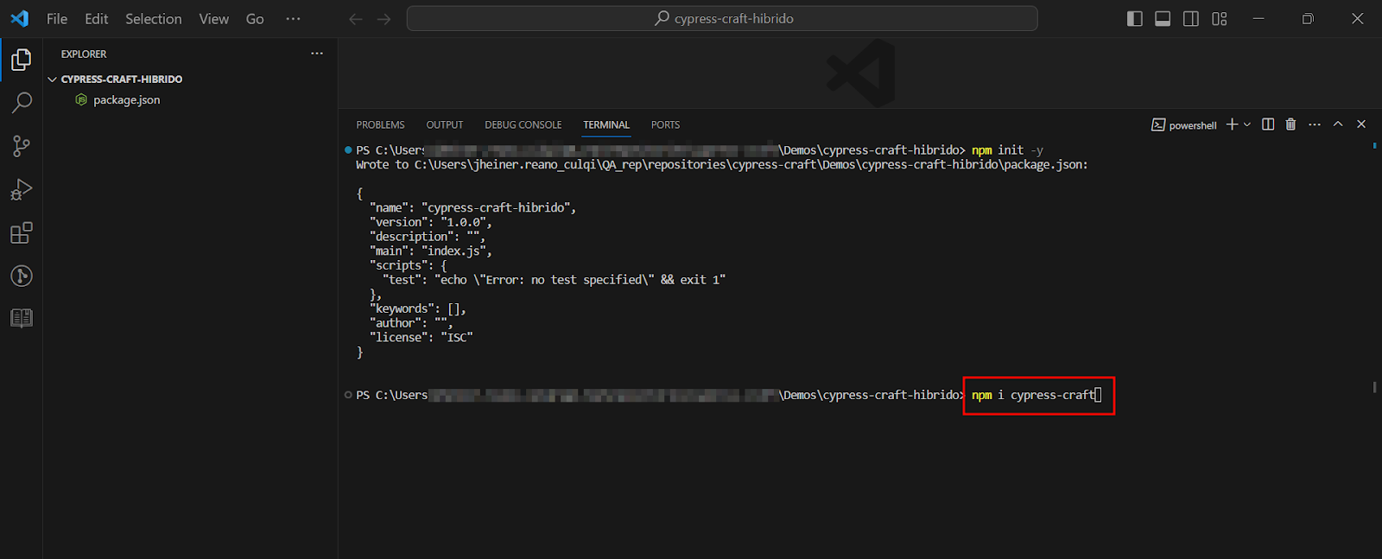Click the terminal scrollbar marker
This screenshot has height=559, width=1382.
1374,387
